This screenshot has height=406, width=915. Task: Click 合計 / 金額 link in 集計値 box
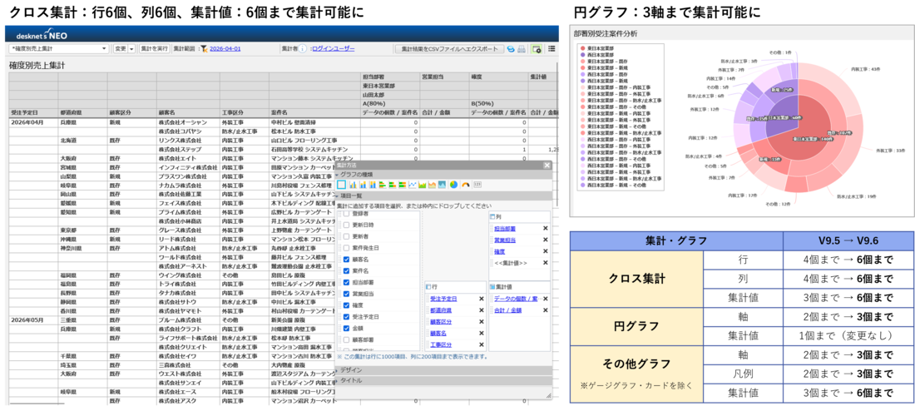(507, 310)
